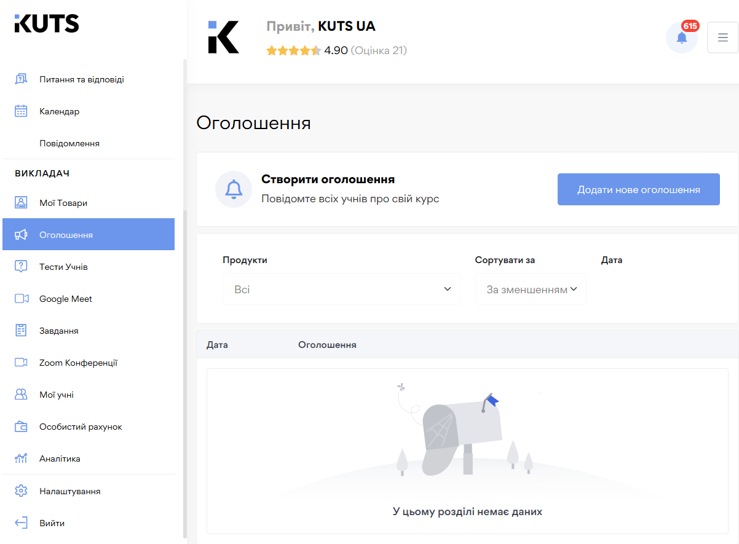Viewport: 739px width, 544px height.
Task: Open the Продукти dropdown
Action: pyautogui.click(x=341, y=288)
